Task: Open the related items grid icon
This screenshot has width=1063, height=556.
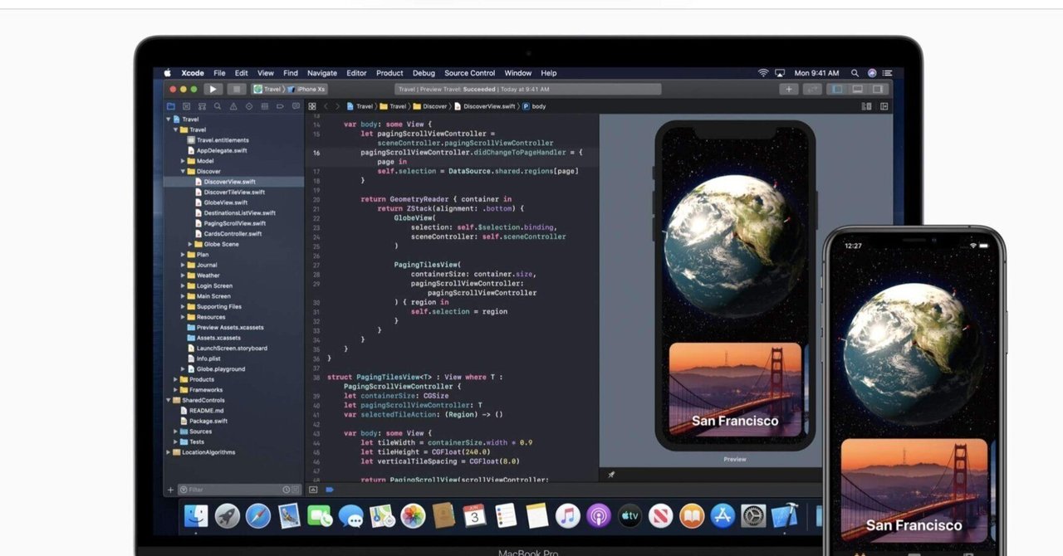Action: [x=312, y=106]
